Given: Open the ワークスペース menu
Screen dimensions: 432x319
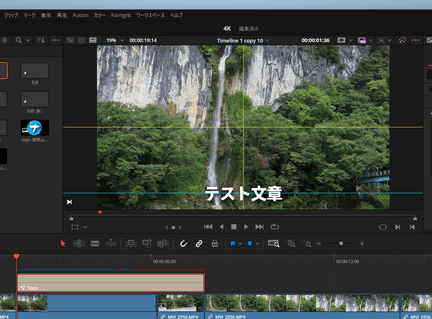Looking at the screenshot, I should coord(151,15).
